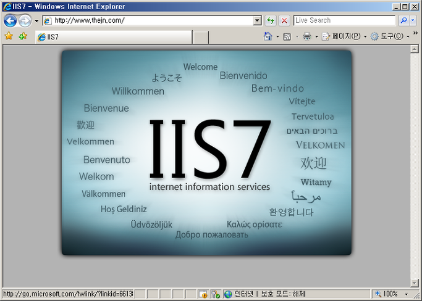Click the Internet Explorer title bar icon
The width and height of the screenshot is (422, 301).
click(x=7, y=6)
